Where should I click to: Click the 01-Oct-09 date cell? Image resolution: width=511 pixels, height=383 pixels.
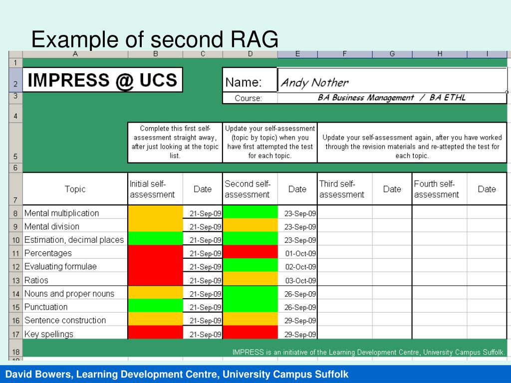(x=297, y=253)
